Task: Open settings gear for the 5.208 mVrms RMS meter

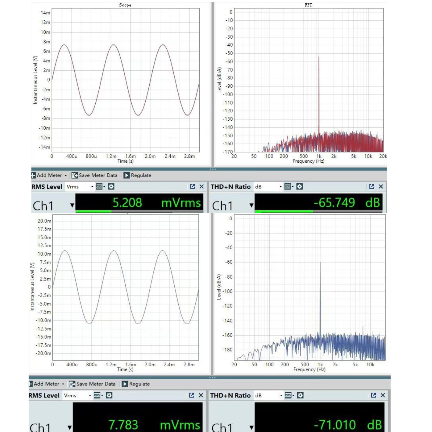Action: pos(111,186)
